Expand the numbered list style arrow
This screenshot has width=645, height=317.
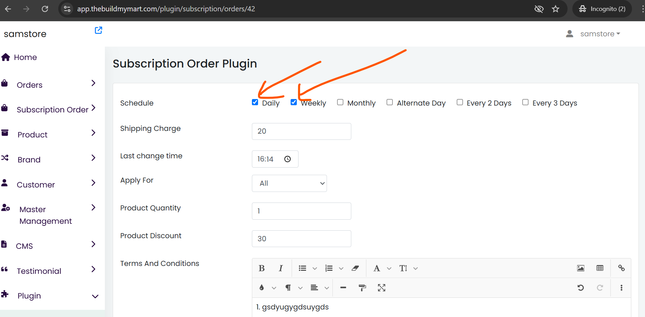click(341, 269)
